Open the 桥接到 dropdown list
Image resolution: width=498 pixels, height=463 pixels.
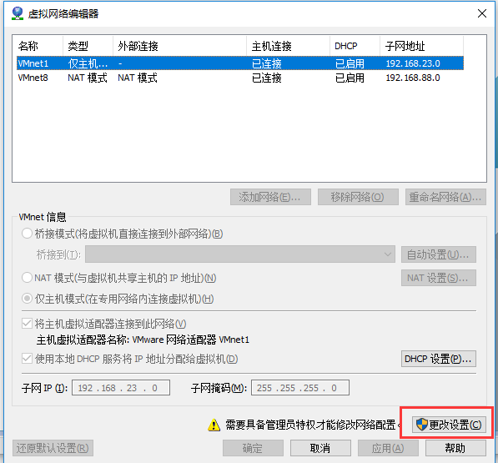pyautogui.click(x=239, y=254)
